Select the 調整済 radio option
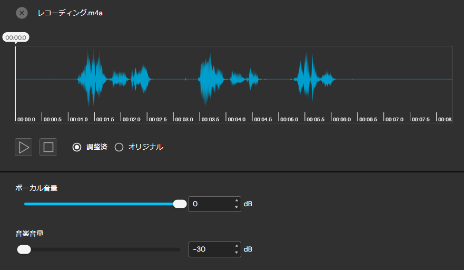Image resolution: width=464 pixels, height=270 pixels. pyautogui.click(x=90, y=147)
